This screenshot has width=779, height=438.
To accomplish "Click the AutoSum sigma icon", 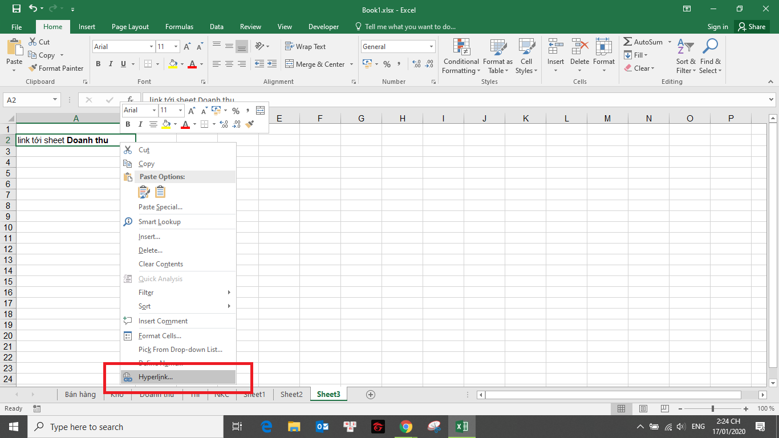I will tap(627, 42).
